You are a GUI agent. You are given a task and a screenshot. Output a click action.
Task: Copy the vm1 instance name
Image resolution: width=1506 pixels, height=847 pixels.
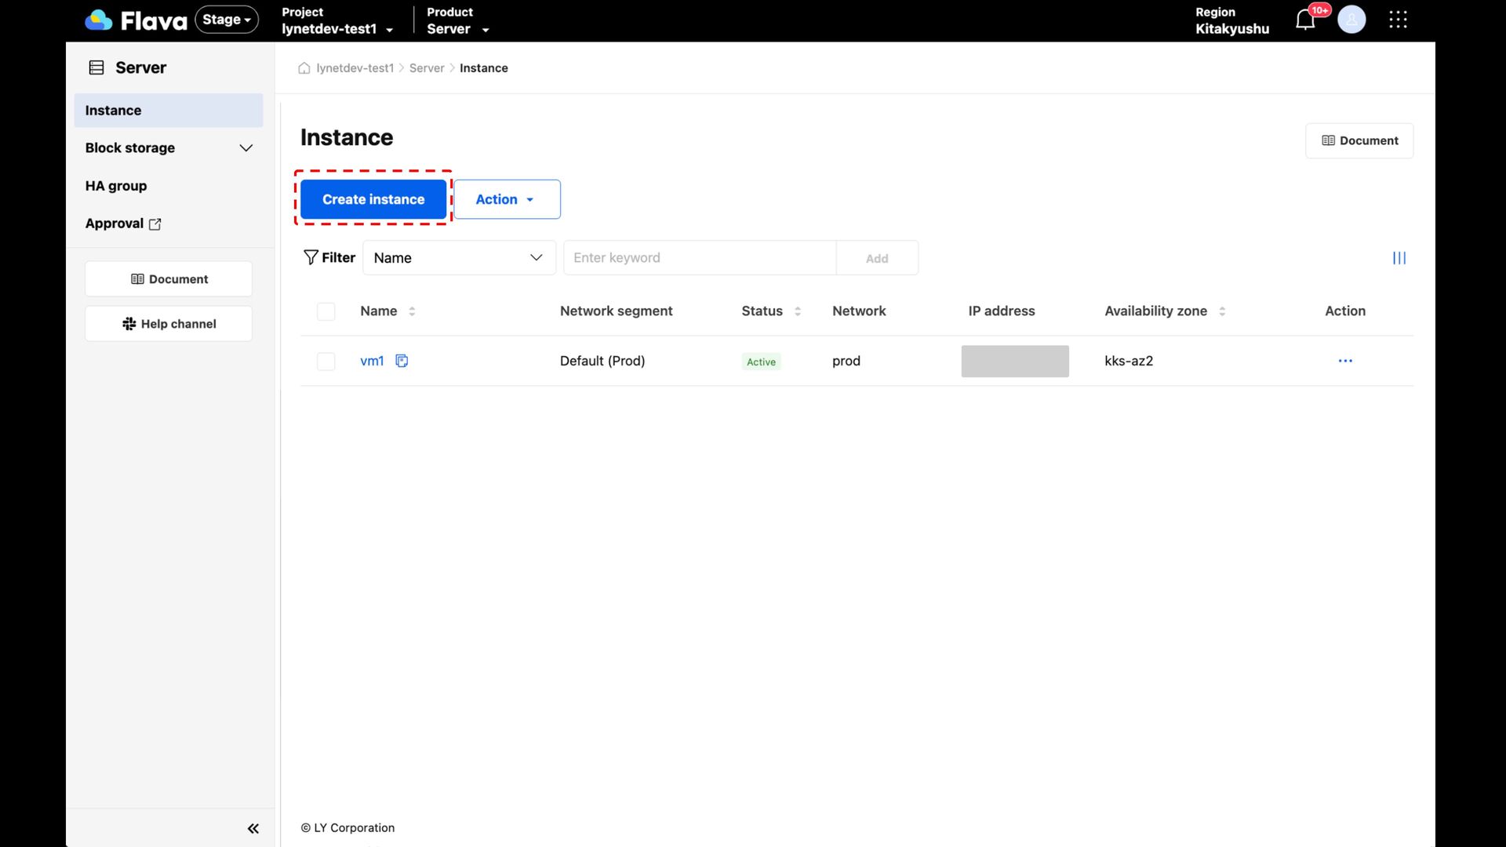click(x=402, y=361)
